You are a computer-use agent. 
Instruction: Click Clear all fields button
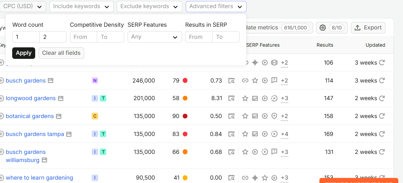tap(61, 53)
